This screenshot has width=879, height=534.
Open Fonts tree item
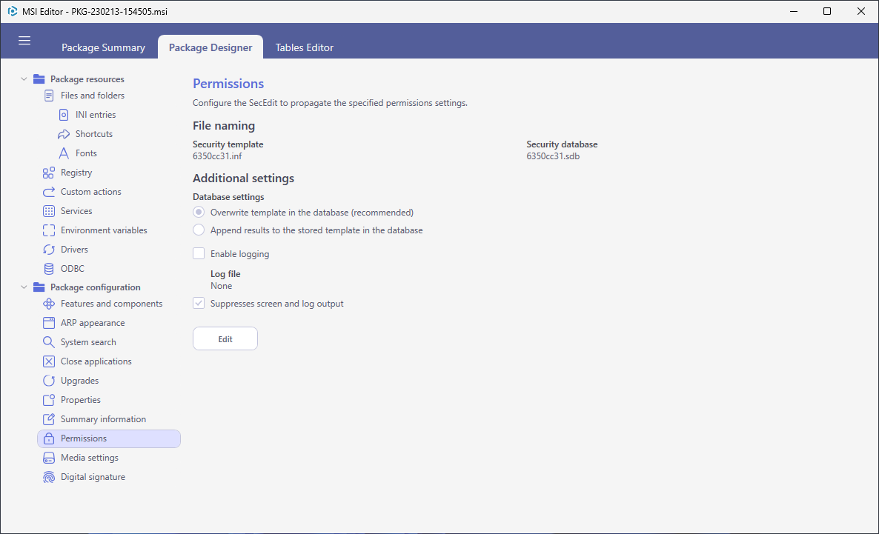(x=86, y=153)
